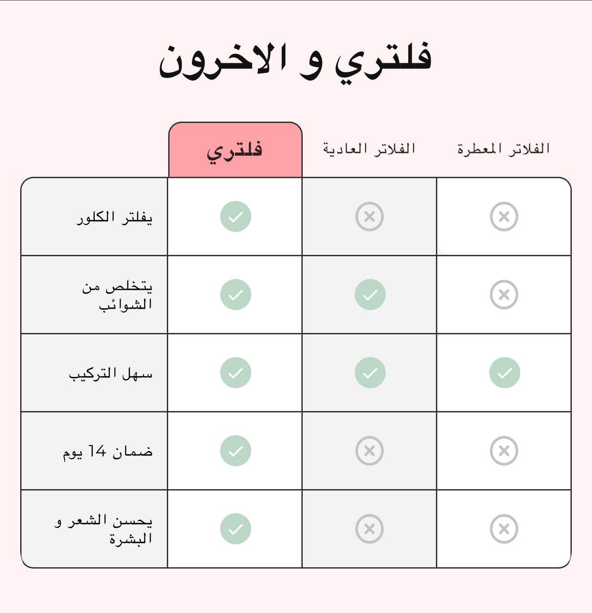592x613 pixels.
Task: Select the الفلاتر العادية column header
Action: click(370, 148)
